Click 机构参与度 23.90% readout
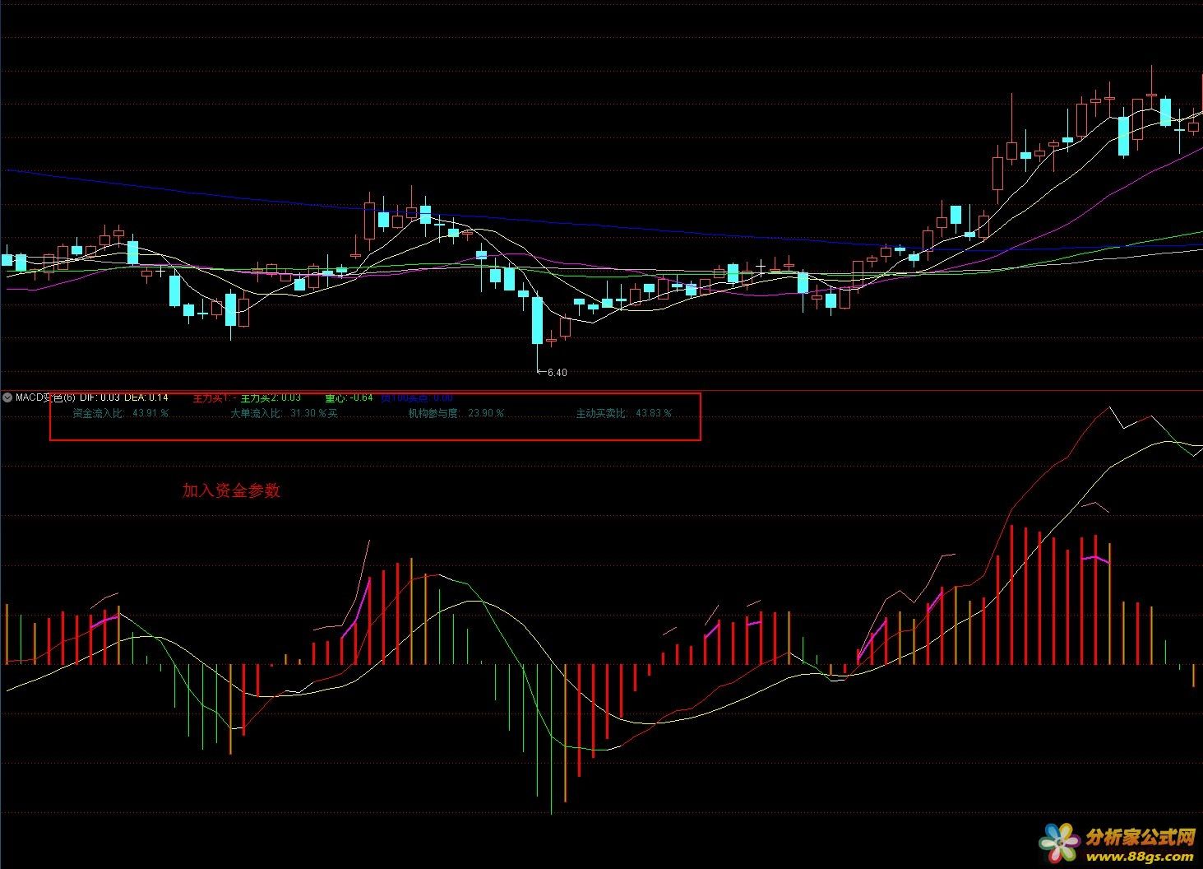The width and height of the screenshot is (1203, 869). click(x=457, y=413)
